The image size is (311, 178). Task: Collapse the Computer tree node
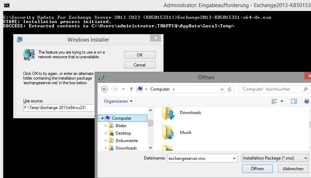[x=102, y=118]
